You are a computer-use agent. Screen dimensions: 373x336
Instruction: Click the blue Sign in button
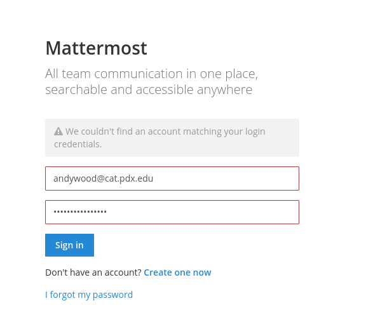click(x=69, y=245)
